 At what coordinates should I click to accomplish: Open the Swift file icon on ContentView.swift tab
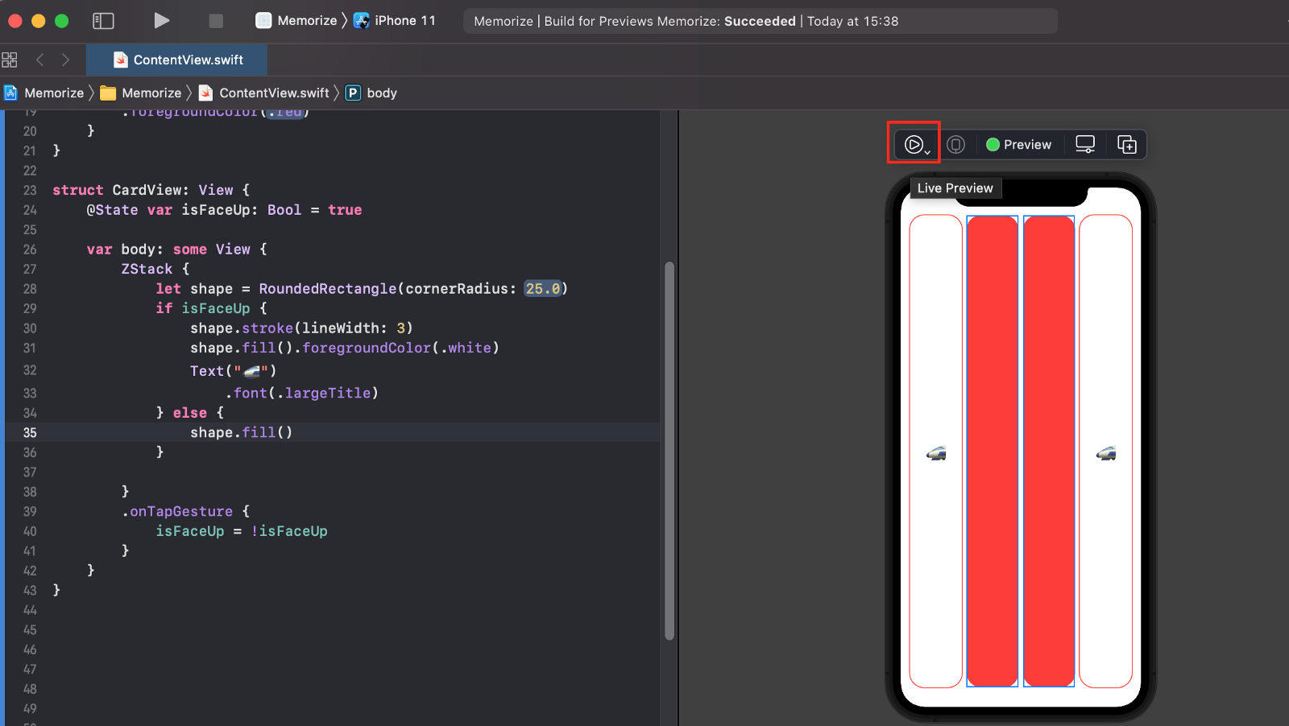122,59
